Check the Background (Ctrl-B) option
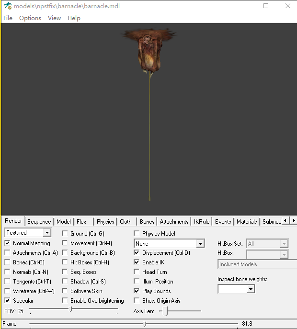 pos(65,253)
